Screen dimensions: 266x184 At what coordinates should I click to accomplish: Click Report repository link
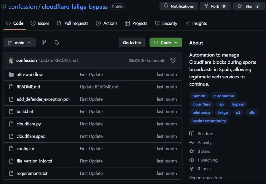tap(206, 178)
